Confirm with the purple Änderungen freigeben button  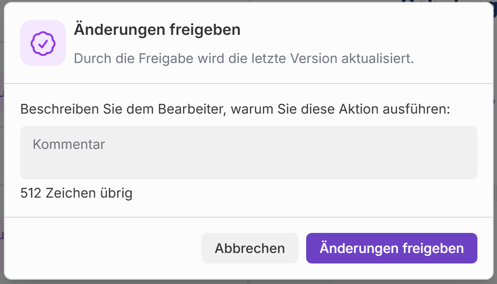(x=391, y=248)
